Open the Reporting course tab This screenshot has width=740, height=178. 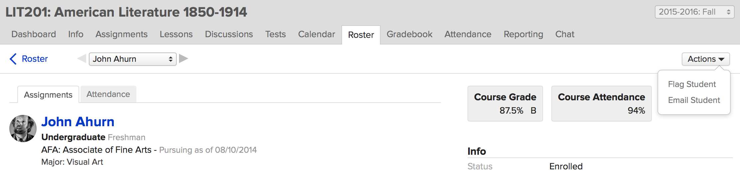tap(523, 34)
